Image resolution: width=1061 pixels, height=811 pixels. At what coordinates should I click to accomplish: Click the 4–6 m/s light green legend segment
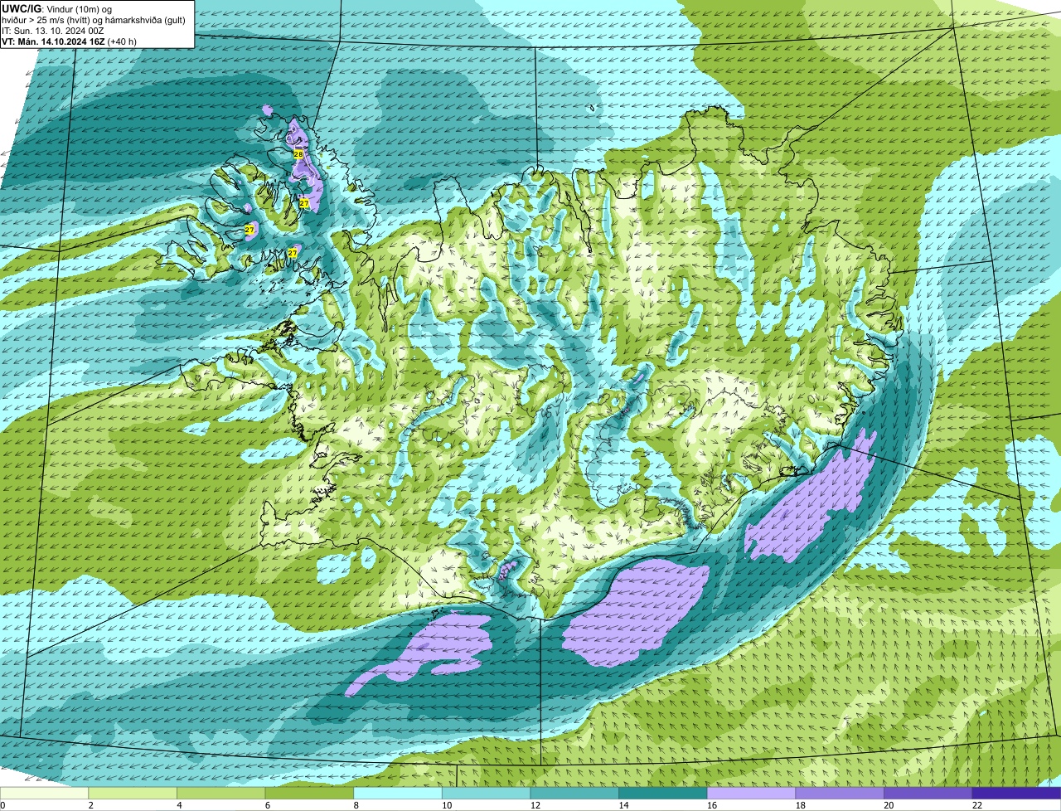point(220,793)
